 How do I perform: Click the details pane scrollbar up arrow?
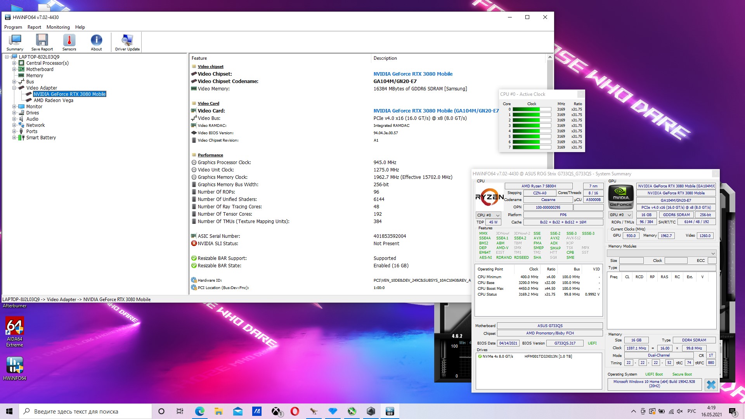tap(549, 57)
